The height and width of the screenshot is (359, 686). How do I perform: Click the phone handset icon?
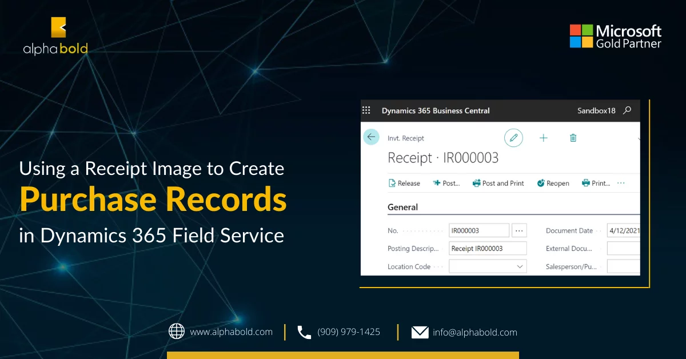click(304, 332)
